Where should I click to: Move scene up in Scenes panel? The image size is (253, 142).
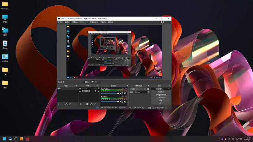click(66, 104)
